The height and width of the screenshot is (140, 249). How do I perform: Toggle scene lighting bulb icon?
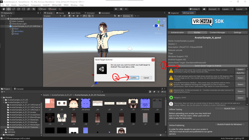69,16
